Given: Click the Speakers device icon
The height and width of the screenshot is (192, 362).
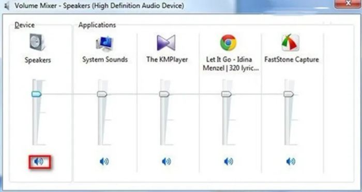Looking at the screenshot, I should point(37,42).
